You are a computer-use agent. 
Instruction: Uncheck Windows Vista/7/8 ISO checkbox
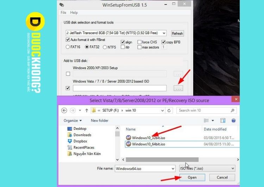(68, 88)
